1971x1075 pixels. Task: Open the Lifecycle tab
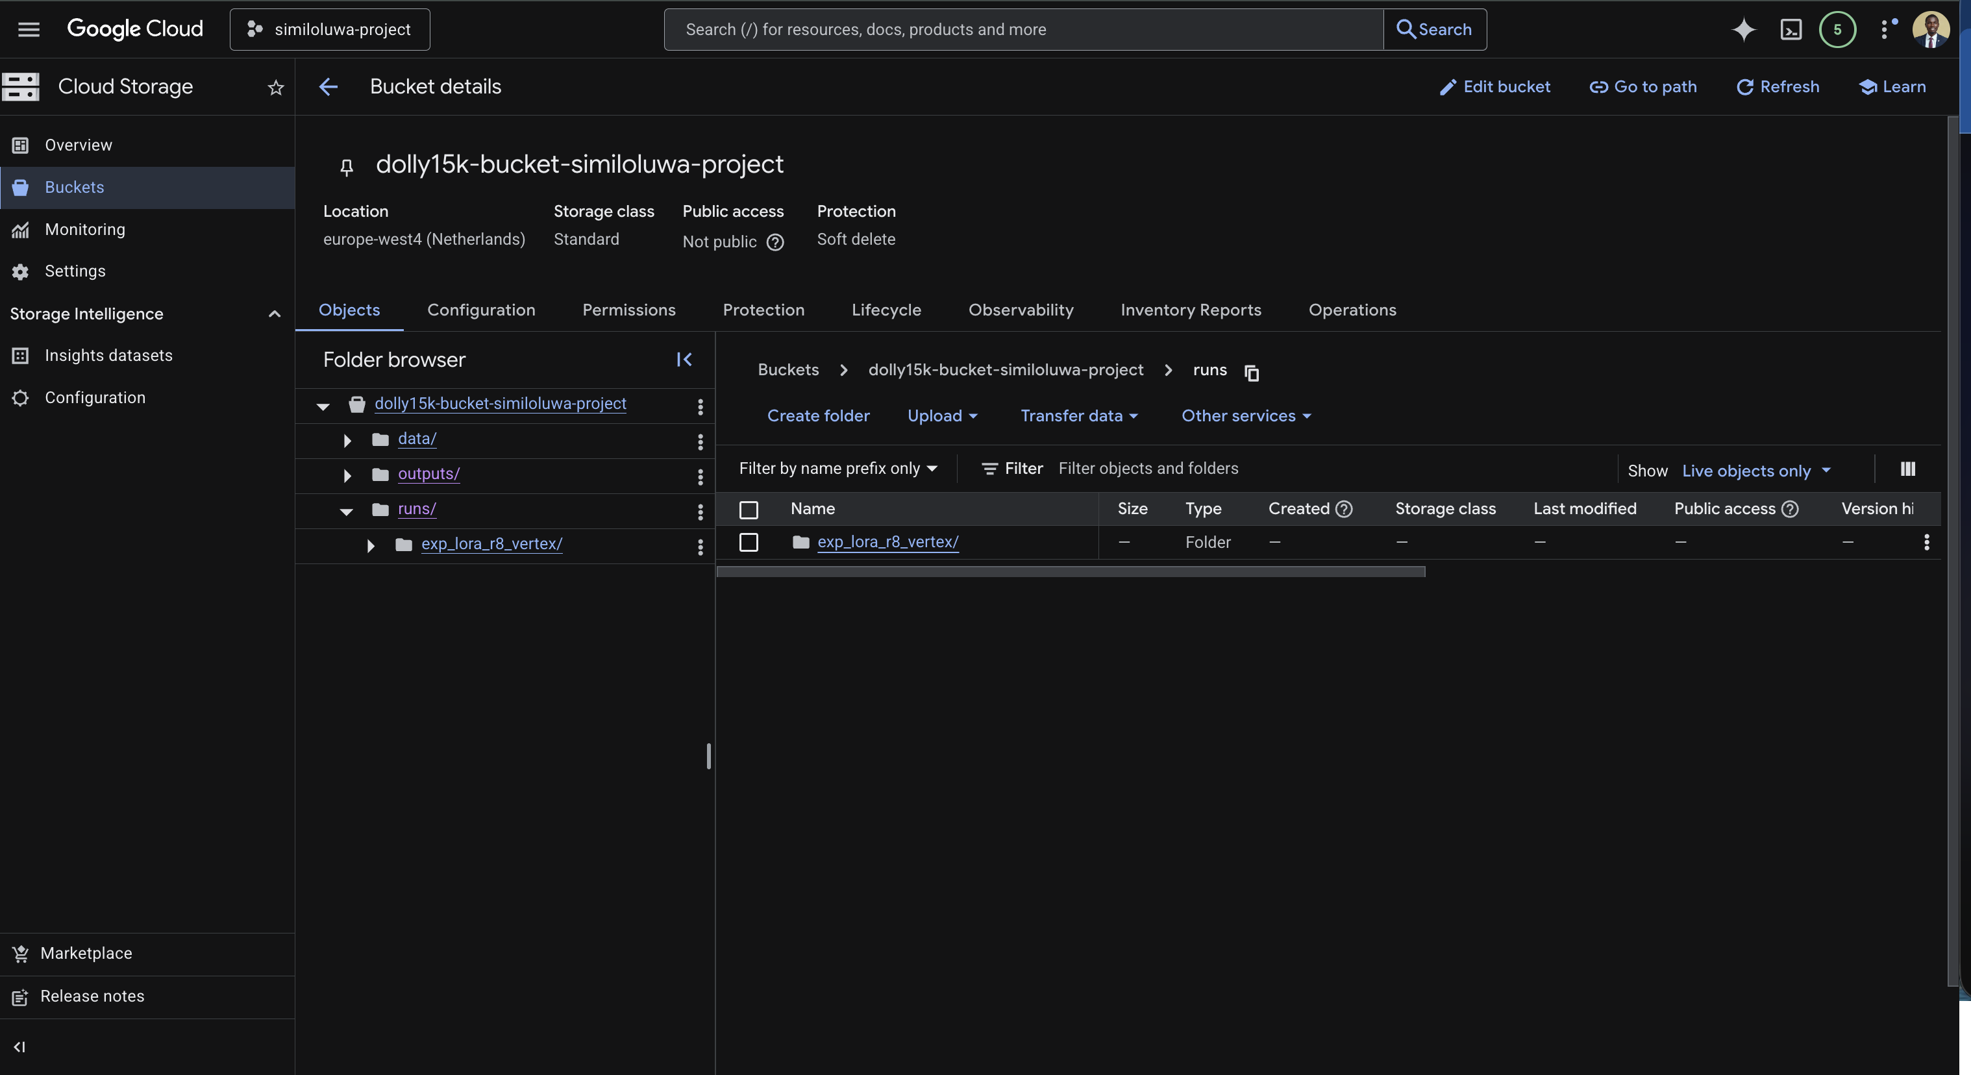pyautogui.click(x=886, y=310)
